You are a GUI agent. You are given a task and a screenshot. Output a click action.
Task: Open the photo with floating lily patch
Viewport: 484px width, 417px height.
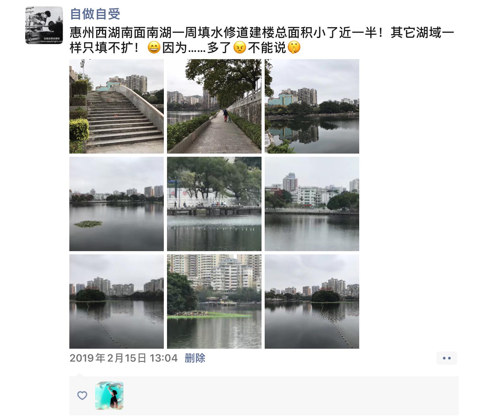tap(117, 204)
